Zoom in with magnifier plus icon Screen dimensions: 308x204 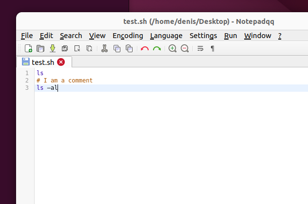pyautogui.click(x=173, y=48)
